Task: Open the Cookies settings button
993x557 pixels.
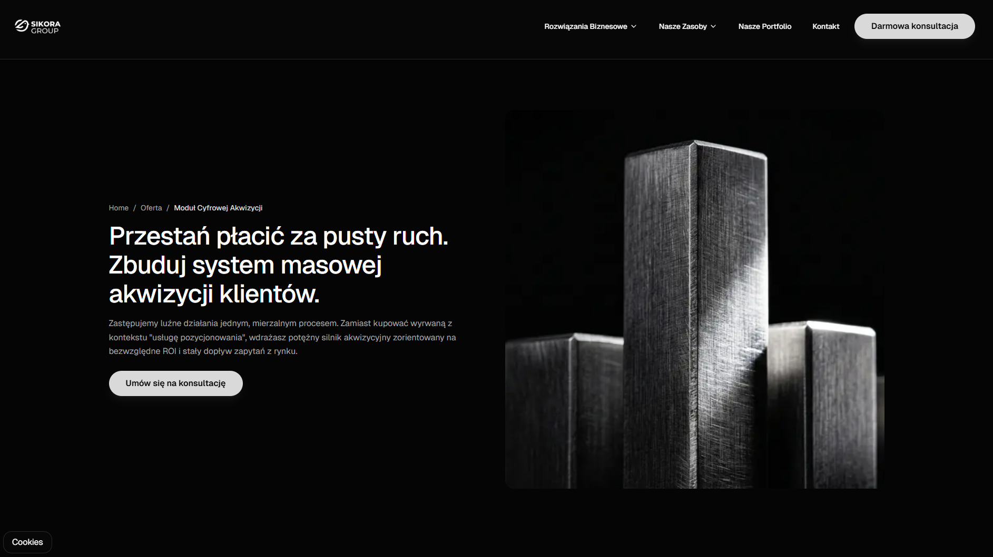Action: point(27,542)
